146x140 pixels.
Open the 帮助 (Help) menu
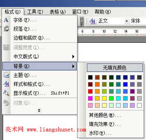point(103,12)
